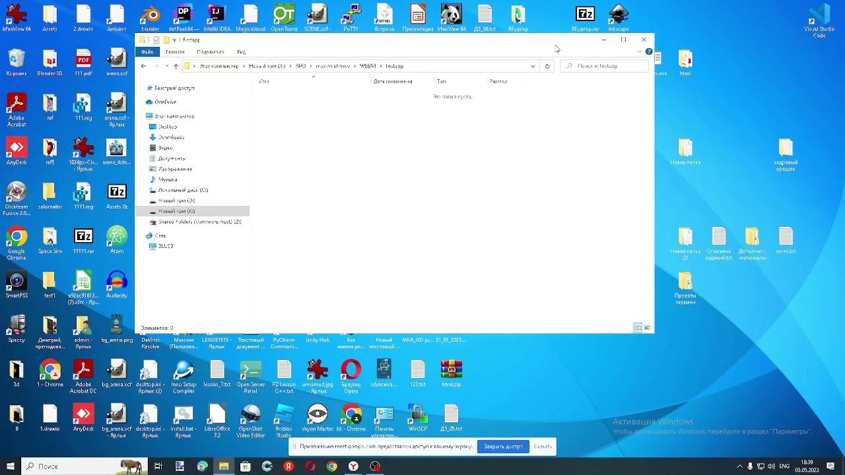Viewport: 845px width, 475px height.
Task: Select the кедровый орешек folder
Action: pyautogui.click(x=786, y=154)
